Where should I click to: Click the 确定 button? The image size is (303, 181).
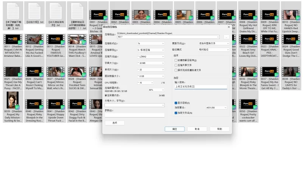[x=175, y=129]
